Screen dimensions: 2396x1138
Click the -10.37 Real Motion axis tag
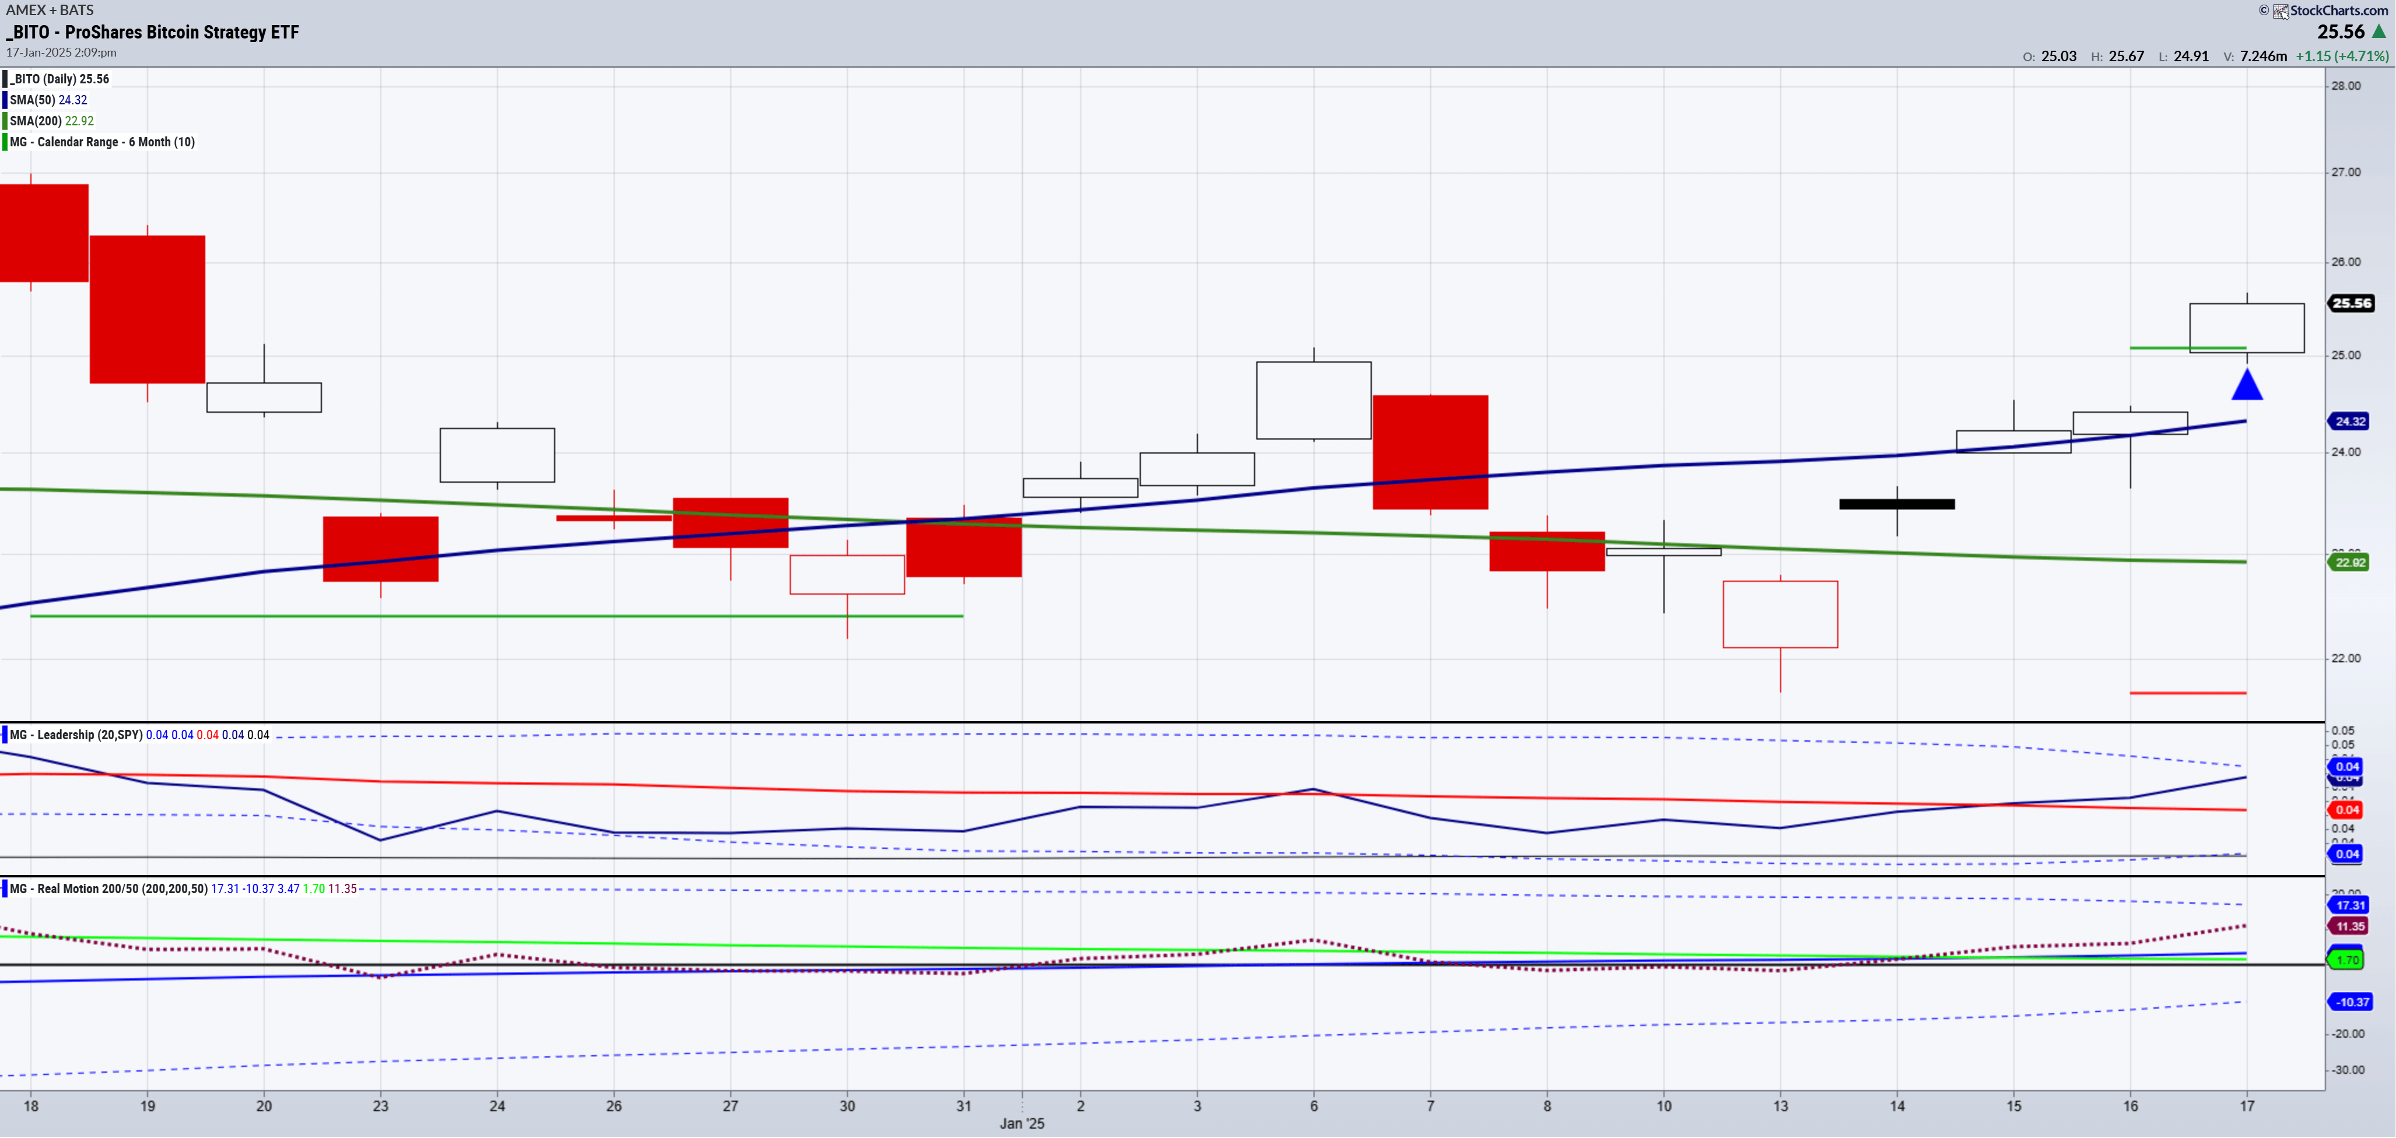click(x=2351, y=1002)
